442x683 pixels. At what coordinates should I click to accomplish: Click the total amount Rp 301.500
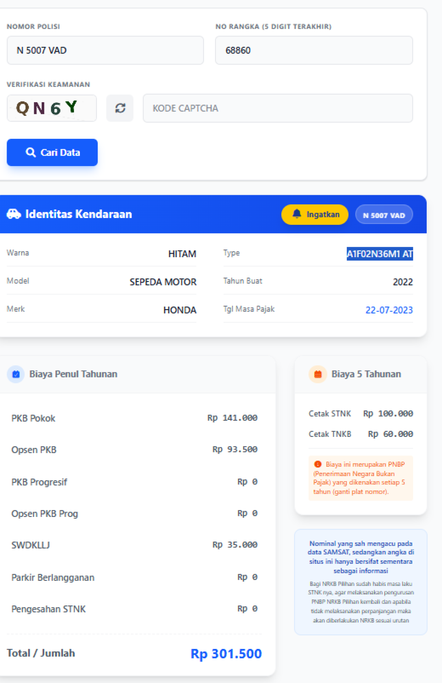click(x=226, y=653)
